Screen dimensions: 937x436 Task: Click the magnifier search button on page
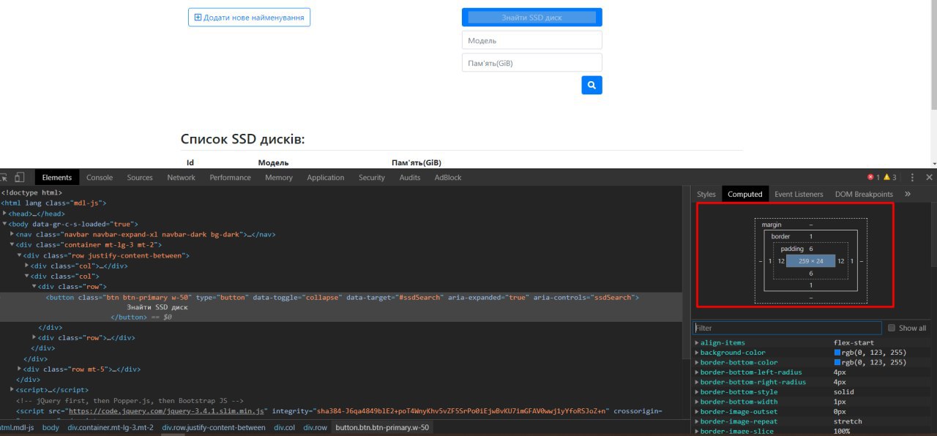tap(591, 85)
